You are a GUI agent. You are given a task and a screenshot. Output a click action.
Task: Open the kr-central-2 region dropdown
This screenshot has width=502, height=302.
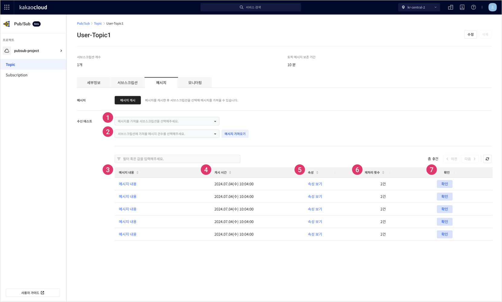pyautogui.click(x=419, y=7)
